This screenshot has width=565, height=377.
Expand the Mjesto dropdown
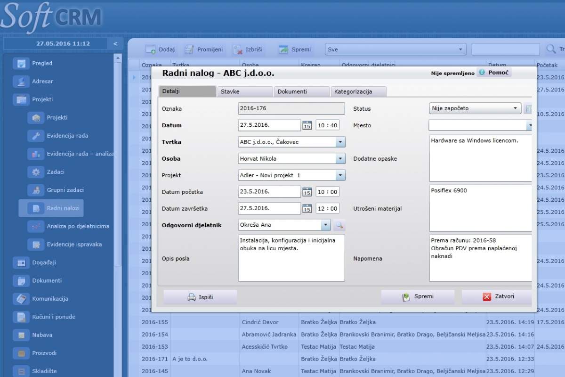529,125
